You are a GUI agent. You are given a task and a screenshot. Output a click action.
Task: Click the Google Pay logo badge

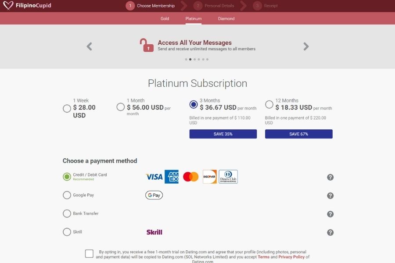(154, 195)
